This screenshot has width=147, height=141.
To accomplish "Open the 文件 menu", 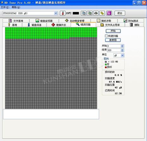I will pyautogui.click(x=5, y=7).
